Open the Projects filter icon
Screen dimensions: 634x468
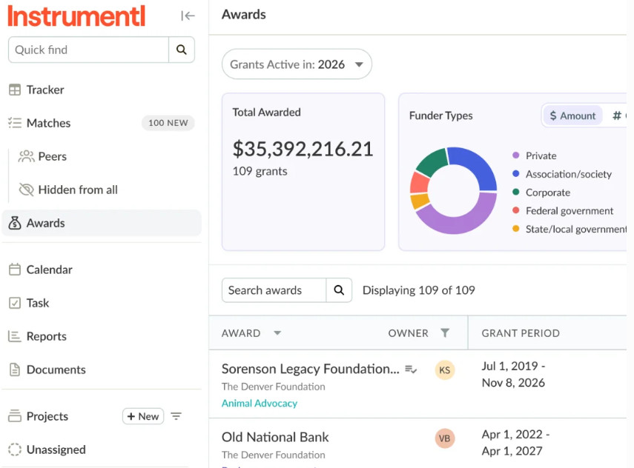(x=176, y=416)
